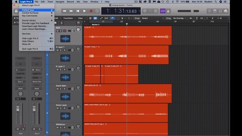Click the vertical auto zoom icon
The height and width of the screenshot is (136, 242).
coord(197,18)
